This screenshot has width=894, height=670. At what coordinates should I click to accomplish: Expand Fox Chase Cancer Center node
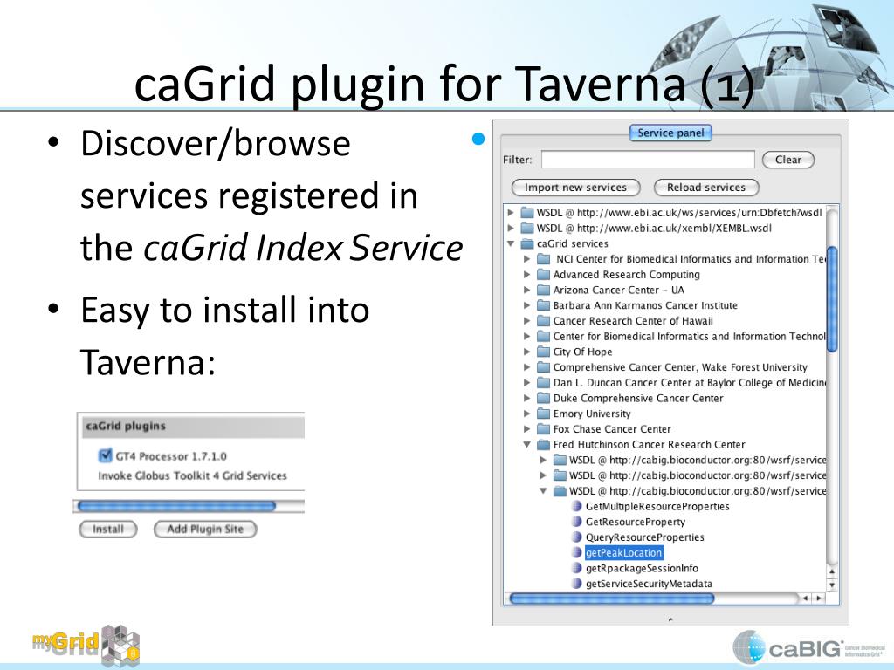(x=527, y=429)
